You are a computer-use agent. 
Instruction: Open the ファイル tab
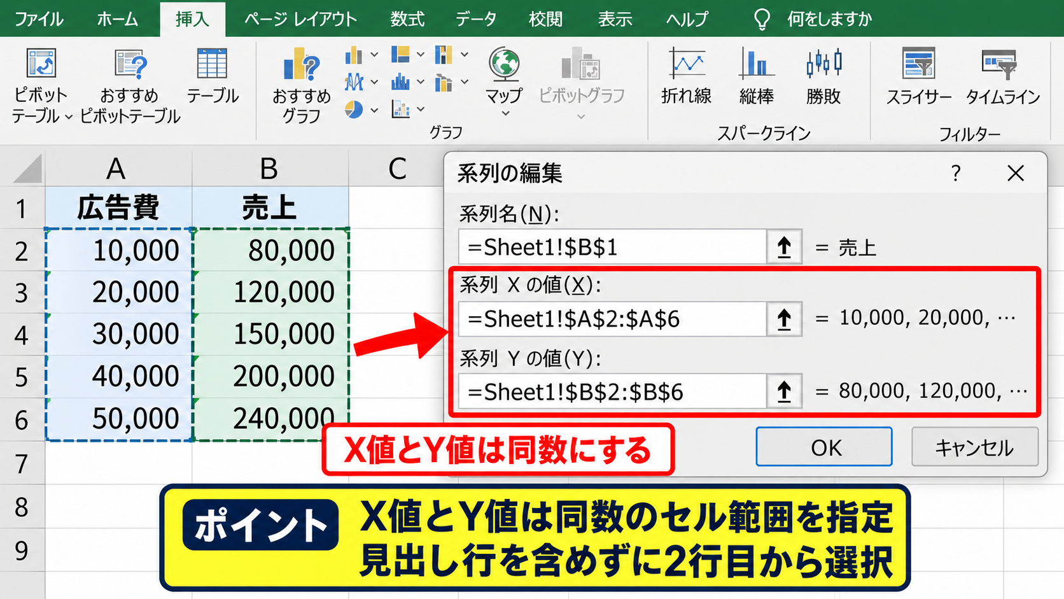click(x=39, y=19)
